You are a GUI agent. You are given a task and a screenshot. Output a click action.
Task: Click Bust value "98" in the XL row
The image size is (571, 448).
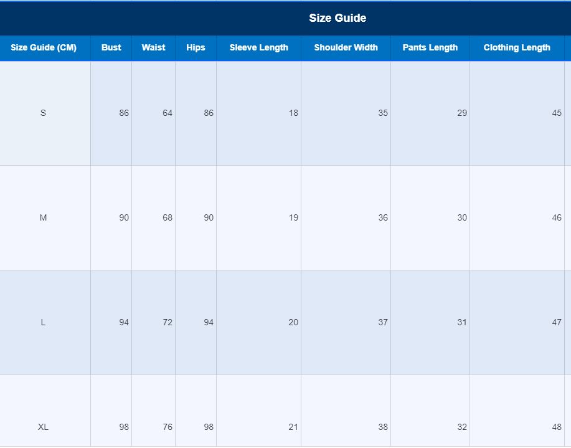[124, 427]
